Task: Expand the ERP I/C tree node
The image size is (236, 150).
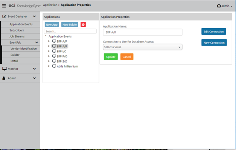Action: (x=49, y=51)
